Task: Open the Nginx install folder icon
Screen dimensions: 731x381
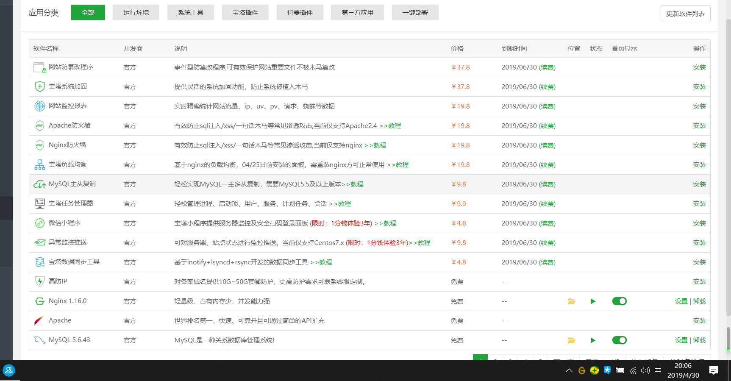Action: click(x=571, y=301)
